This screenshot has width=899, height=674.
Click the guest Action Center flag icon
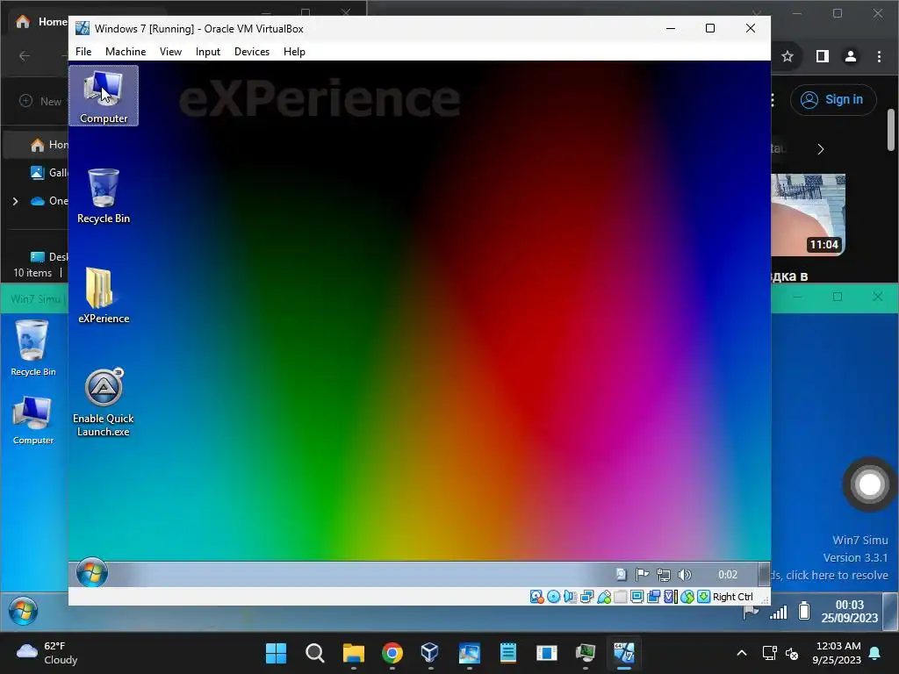[x=642, y=574]
